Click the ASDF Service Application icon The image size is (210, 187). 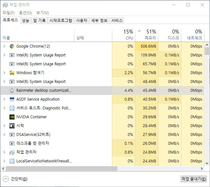click(x=12, y=99)
